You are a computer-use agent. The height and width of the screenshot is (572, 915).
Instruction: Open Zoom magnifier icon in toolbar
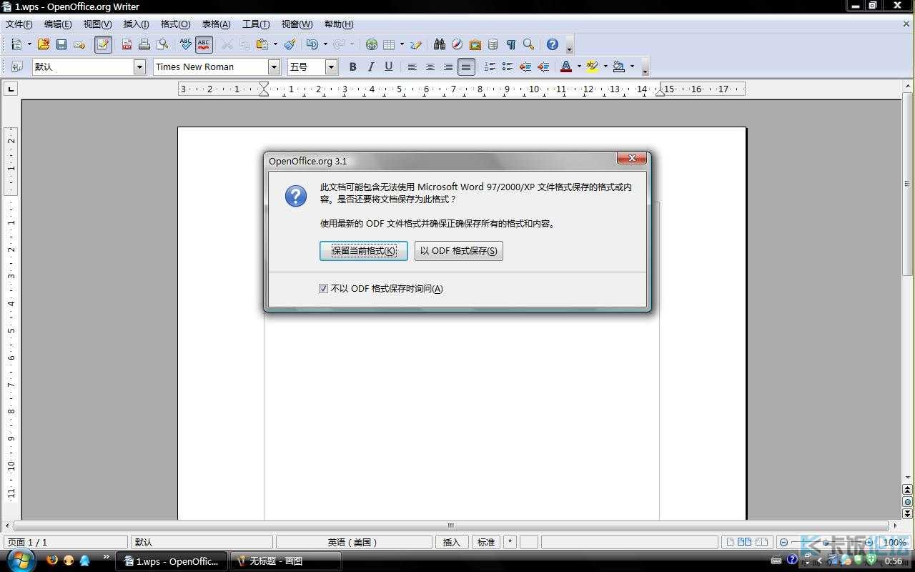529,44
